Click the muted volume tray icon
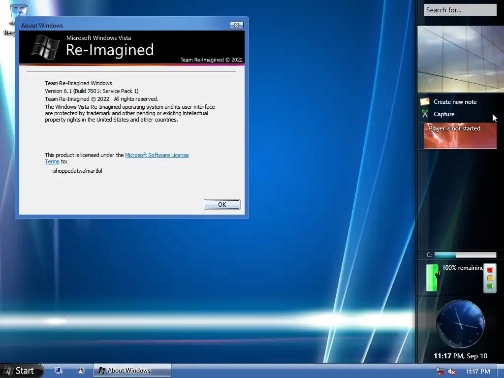Screen dimensions: 504x378 [x=452, y=371]
